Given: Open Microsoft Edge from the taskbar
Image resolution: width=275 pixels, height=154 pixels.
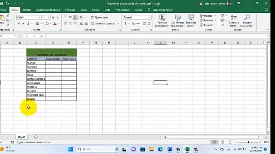Looking at the screenshot, I should (160, 149).
